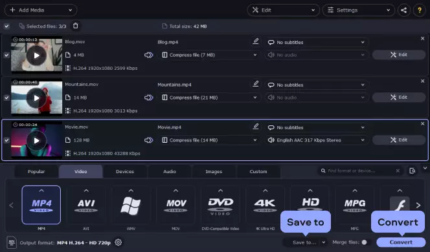Show more formats with right arrow
This screenshot has width=430, height=252.
418,205
